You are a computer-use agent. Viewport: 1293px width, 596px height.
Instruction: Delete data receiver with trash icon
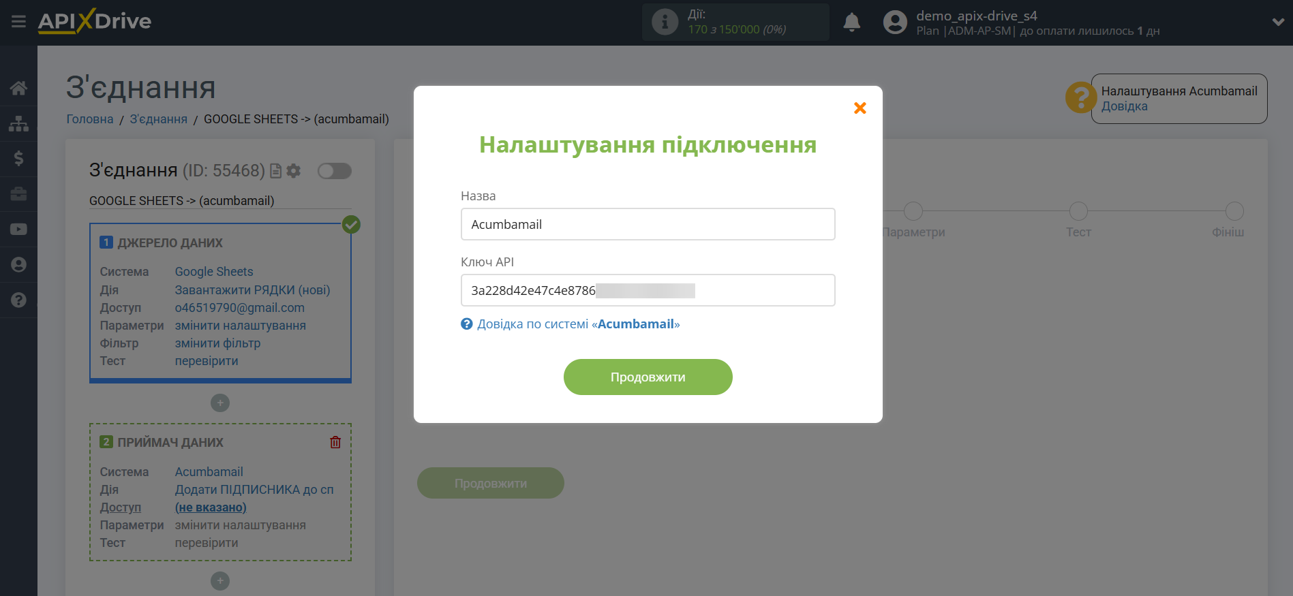coord(335,442)
